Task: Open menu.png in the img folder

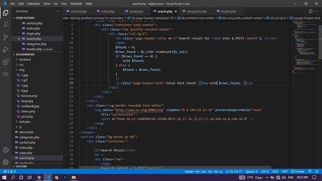Action: pos(28,112)
